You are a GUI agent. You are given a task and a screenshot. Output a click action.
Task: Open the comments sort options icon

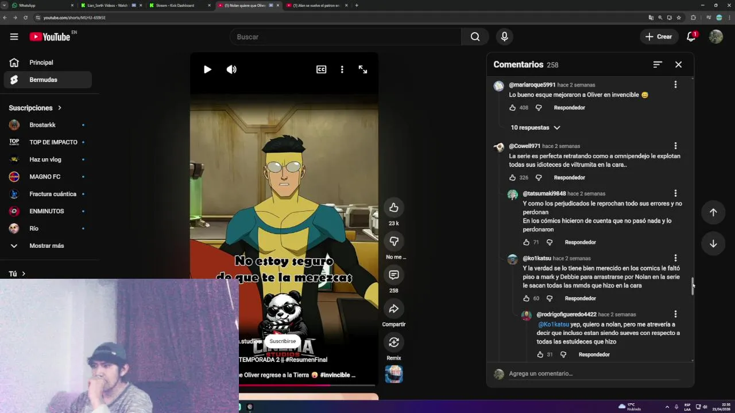pos(657,64)
